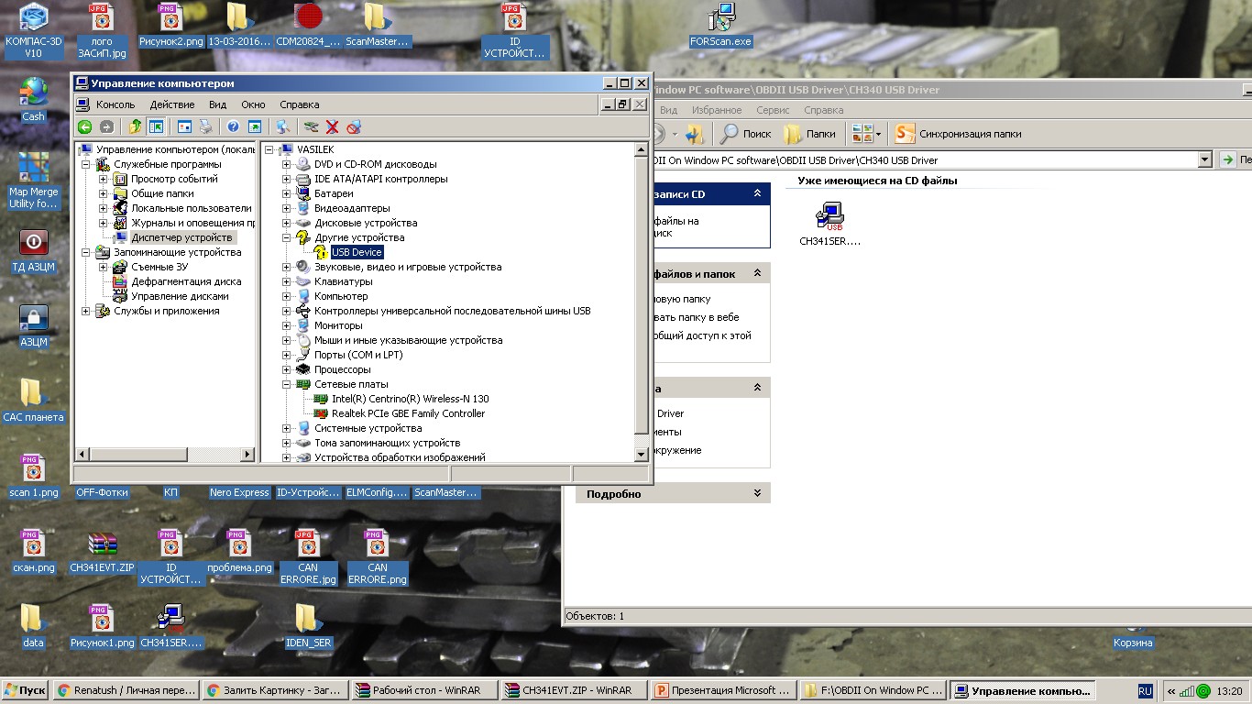The width and height of the screenshot is (1252, 704).
Task: Select the Корзина recycle bin label
Action: pyautogui.click(x=1133, y=643)
